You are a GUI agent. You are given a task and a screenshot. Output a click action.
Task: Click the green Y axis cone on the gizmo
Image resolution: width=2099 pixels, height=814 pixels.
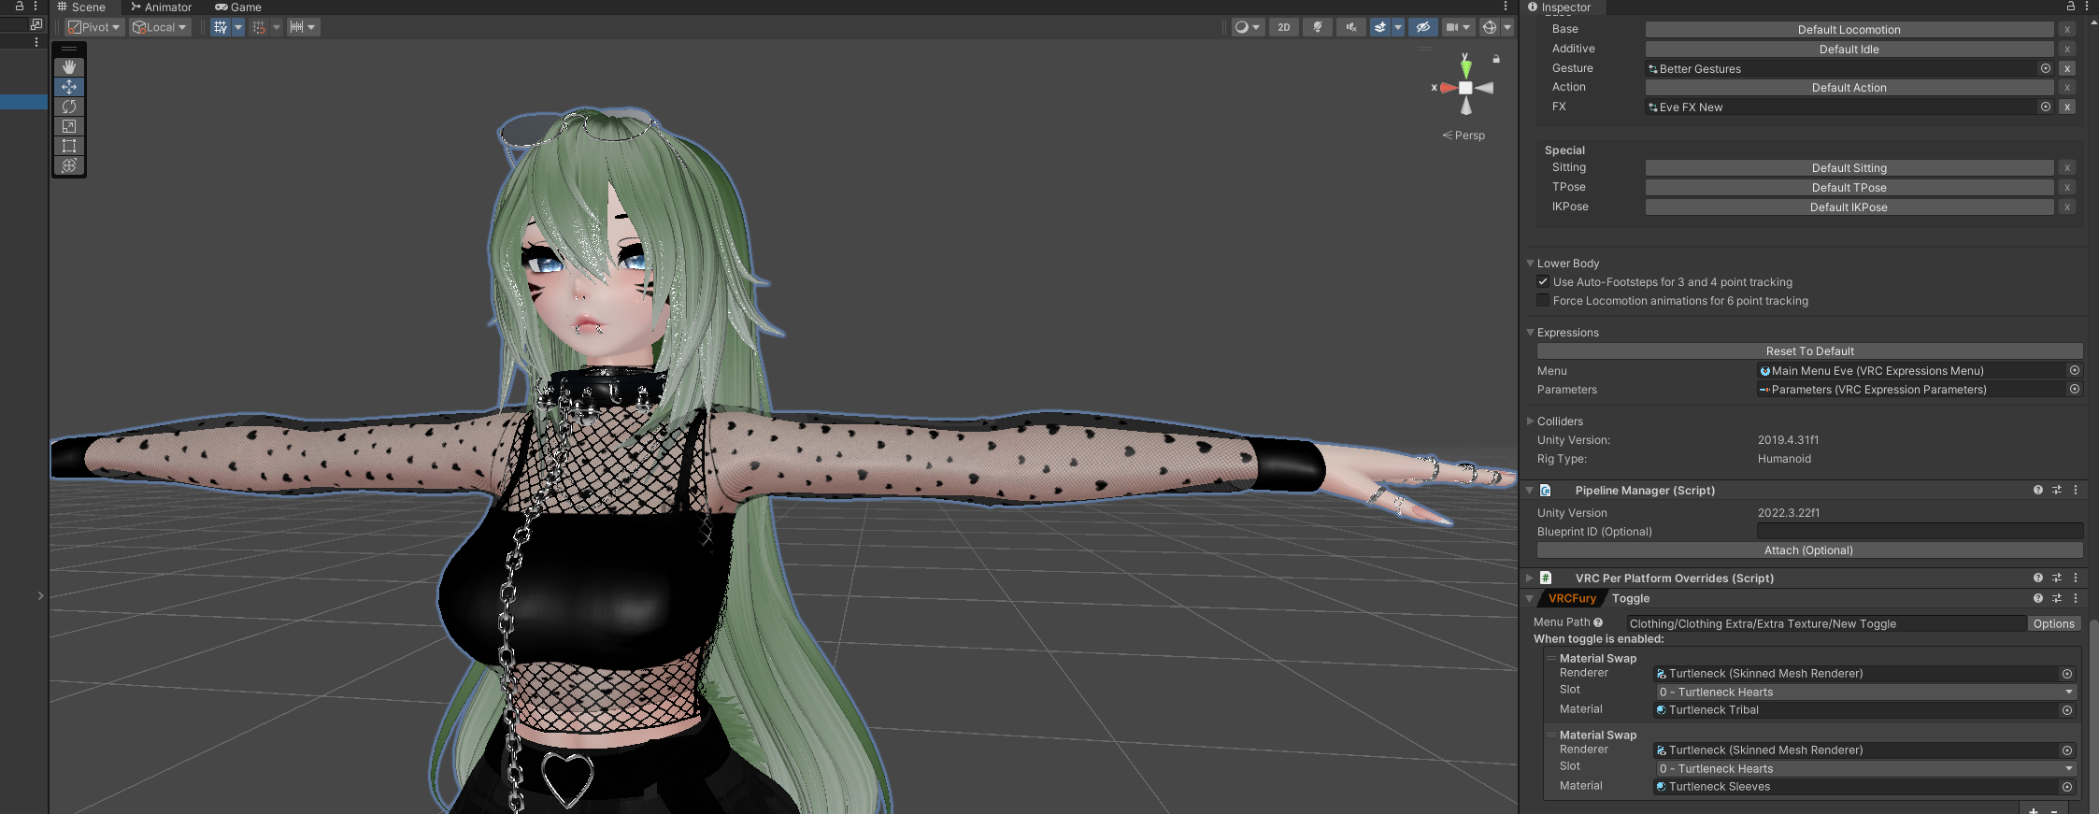[x=1465, y=67]
